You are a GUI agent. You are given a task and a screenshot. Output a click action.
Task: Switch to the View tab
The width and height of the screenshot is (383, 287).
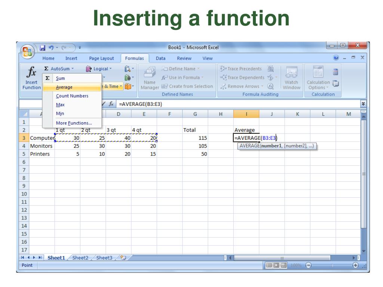pyautogui.click(x=207, y=59)
